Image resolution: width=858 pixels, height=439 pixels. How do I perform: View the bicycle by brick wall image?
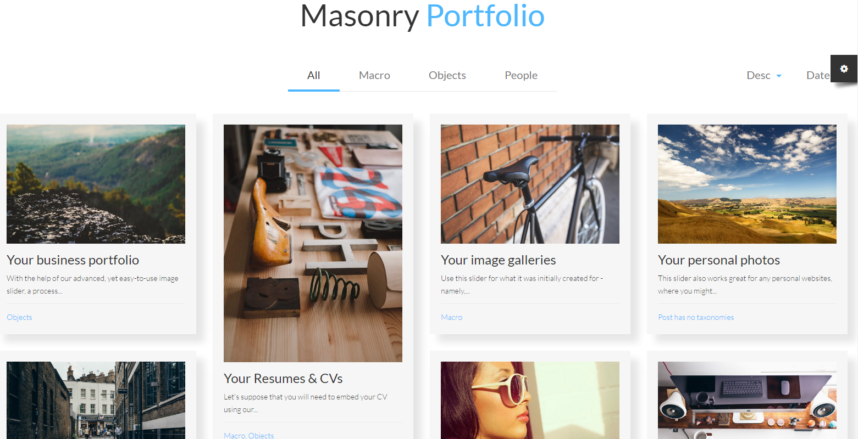pyautogui.click(x=530, y=184)
